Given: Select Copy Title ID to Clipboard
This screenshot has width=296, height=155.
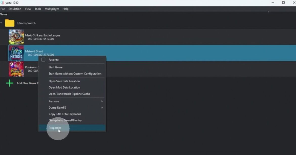Looking at the screenshot, I should coord(65,114).
